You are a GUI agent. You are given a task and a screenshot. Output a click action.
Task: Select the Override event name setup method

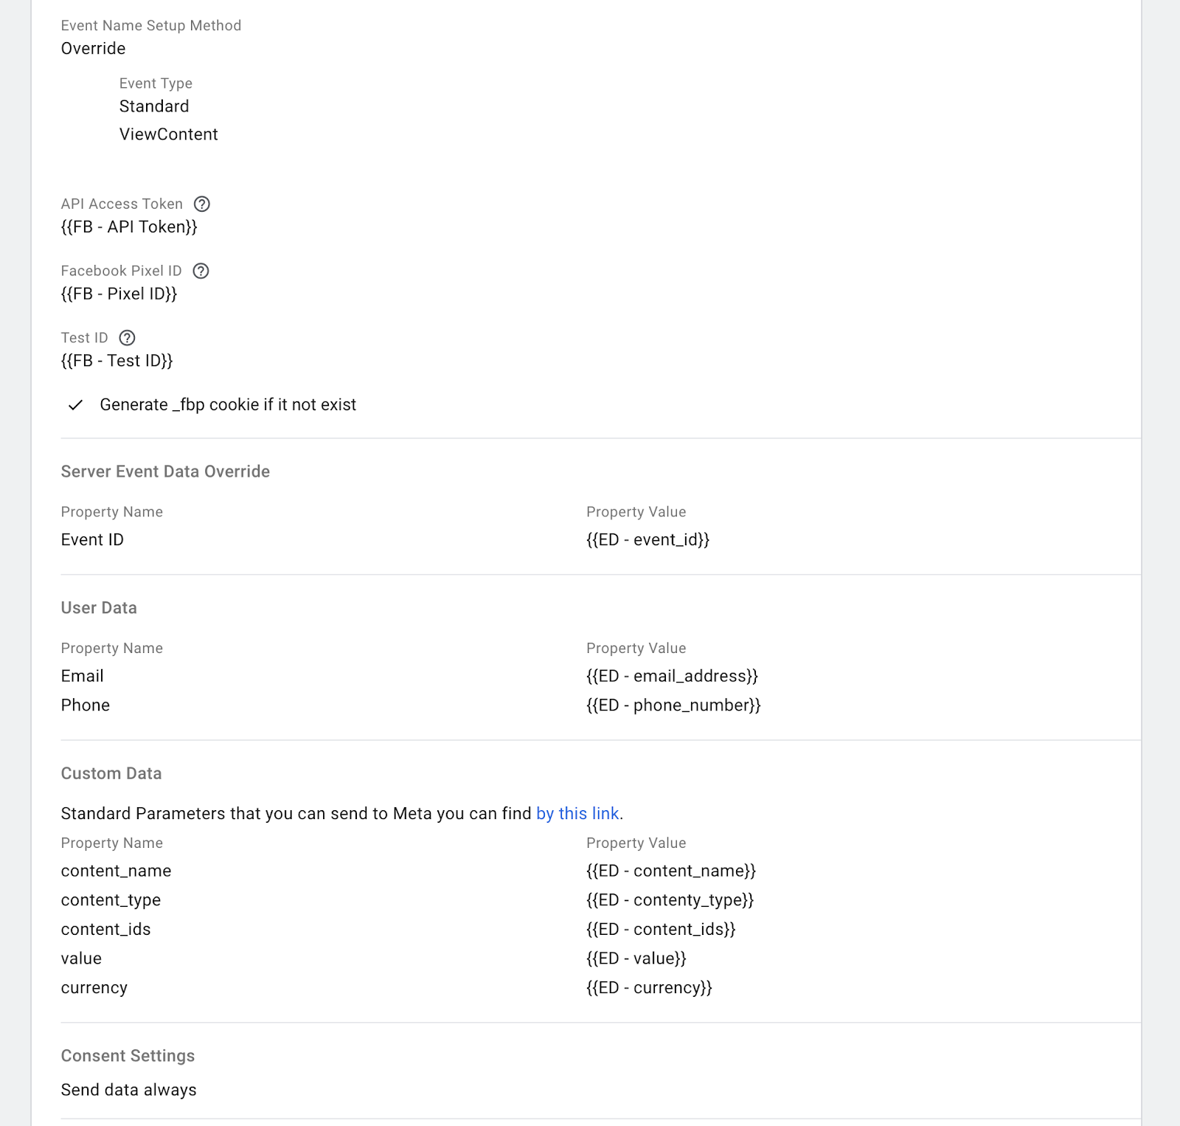click(x=94, y=49)
